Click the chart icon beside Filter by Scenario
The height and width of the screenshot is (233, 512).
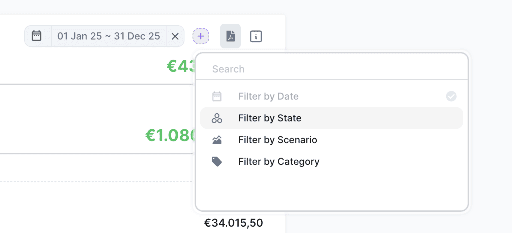point(217,140)
